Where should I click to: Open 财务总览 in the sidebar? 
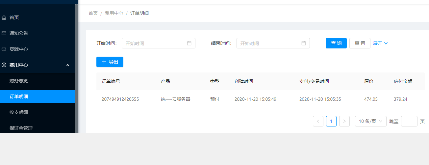point(21,81)
